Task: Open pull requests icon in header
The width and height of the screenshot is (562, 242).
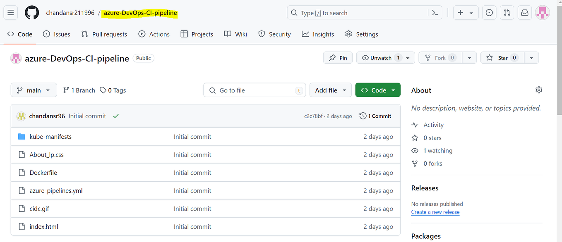Action: (x=507, y=13)
